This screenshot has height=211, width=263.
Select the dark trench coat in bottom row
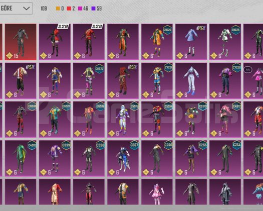pyautogui.click(x=191, y=192)
